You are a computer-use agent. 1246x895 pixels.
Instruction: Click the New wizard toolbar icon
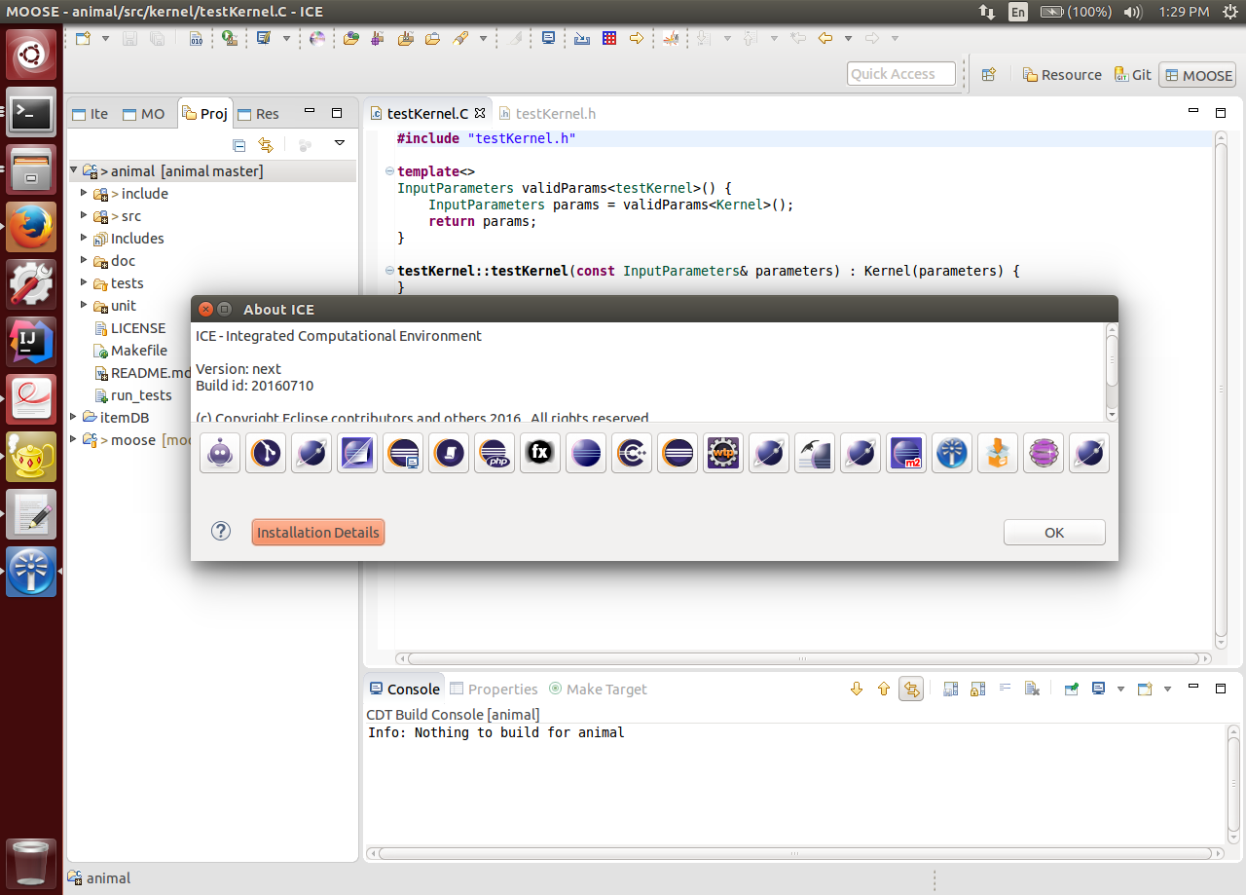click(83, 38)
